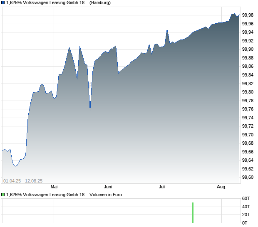This screenshot has width=258, height=227.
Task: Click the 40T volume axis label
Action: tap(246, 207)
